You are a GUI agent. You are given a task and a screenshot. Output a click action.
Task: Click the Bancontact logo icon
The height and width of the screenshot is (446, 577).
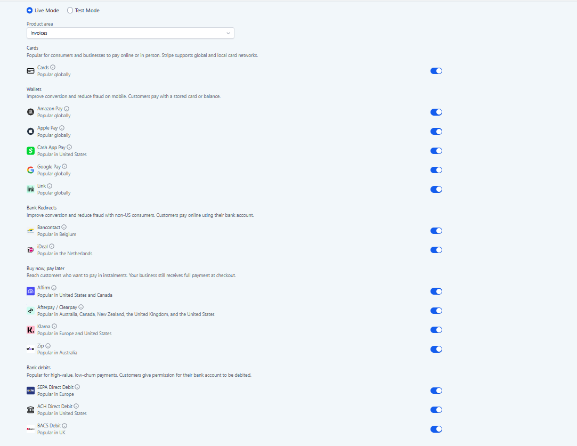coord(30,231)
